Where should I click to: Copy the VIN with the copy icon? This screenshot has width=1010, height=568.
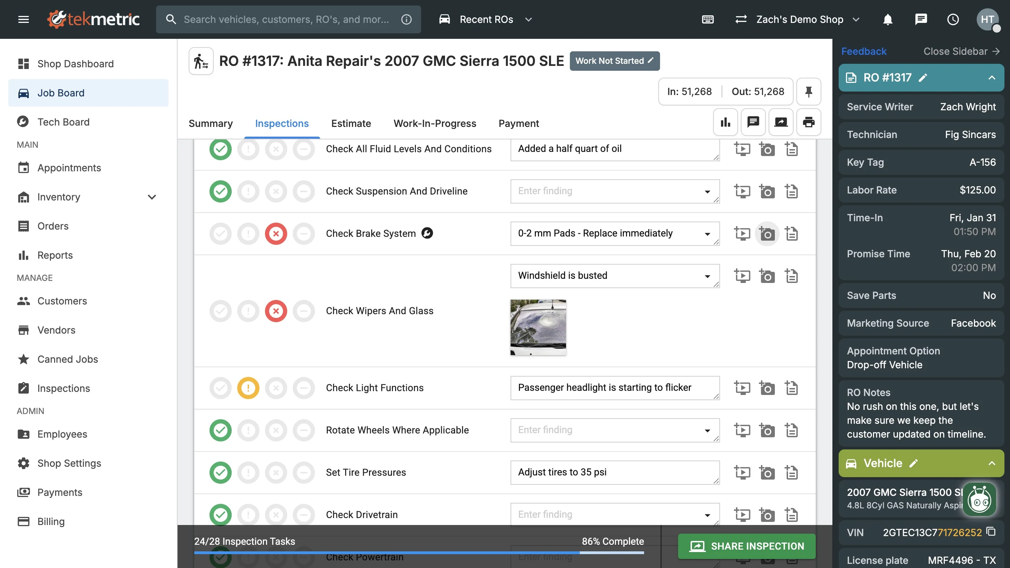coord(991,532)
